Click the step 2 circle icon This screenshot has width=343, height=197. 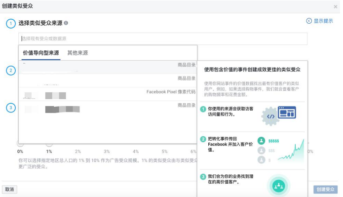pos(11,71)
